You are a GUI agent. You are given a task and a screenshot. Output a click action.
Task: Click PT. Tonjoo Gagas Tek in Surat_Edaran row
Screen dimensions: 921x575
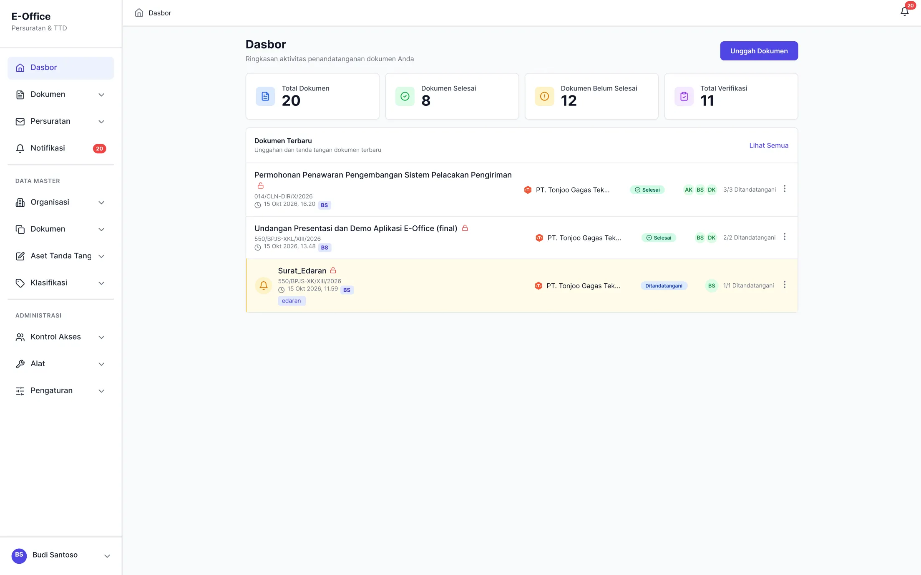[583, 285]
